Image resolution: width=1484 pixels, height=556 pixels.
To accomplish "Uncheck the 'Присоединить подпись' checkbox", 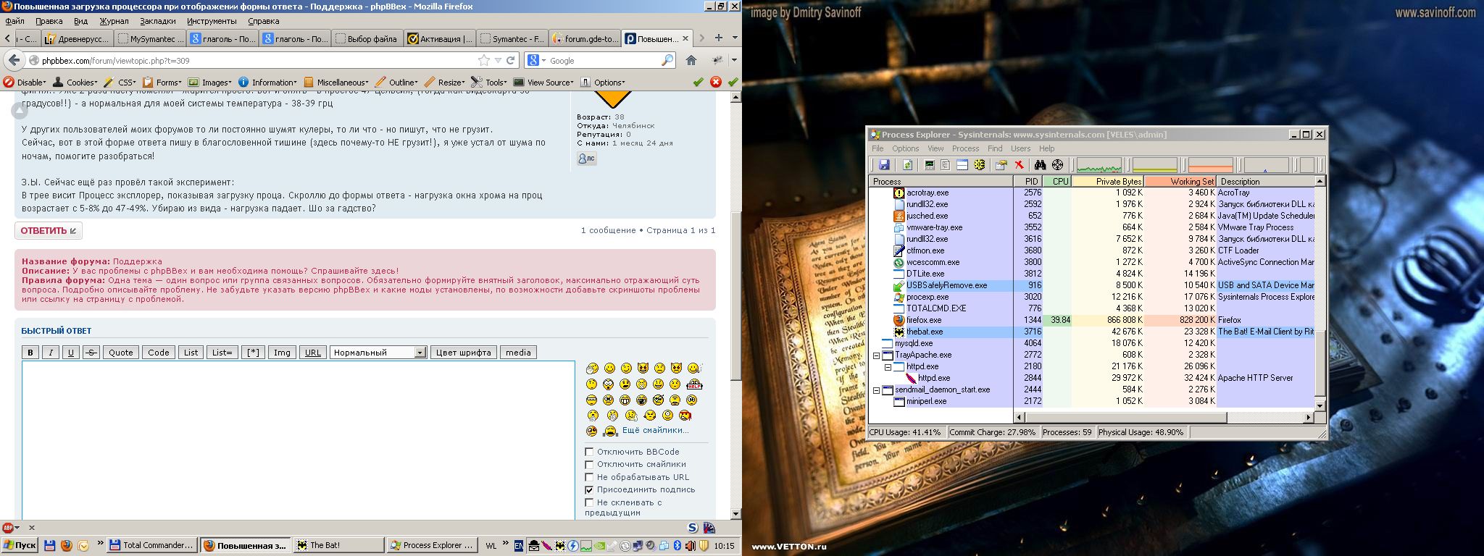I will pos(589,490).
